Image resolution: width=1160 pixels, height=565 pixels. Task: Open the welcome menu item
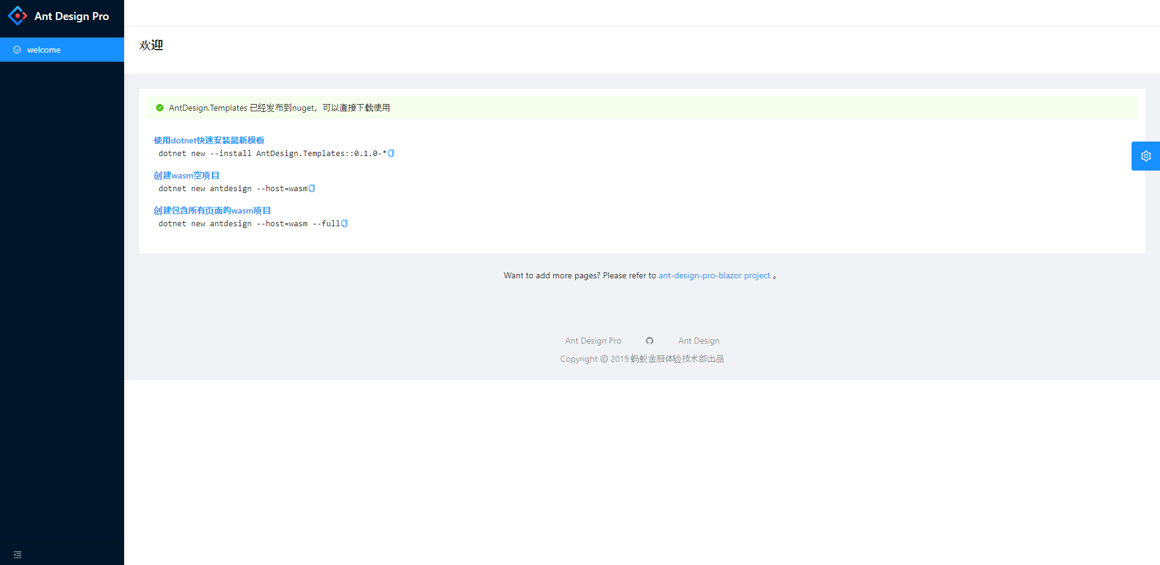[x=62, y=50]
